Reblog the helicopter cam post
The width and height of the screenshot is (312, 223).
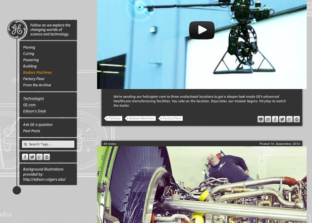(268, 119)
